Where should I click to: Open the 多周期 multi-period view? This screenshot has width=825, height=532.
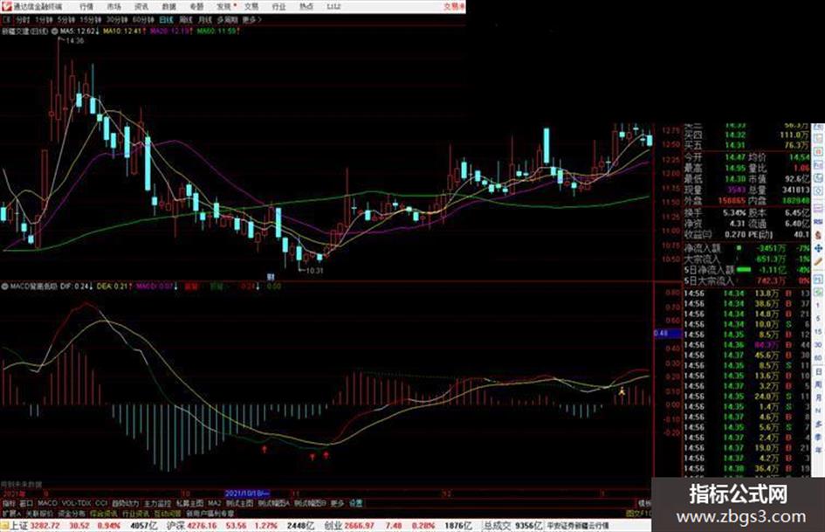coord(228,20)
